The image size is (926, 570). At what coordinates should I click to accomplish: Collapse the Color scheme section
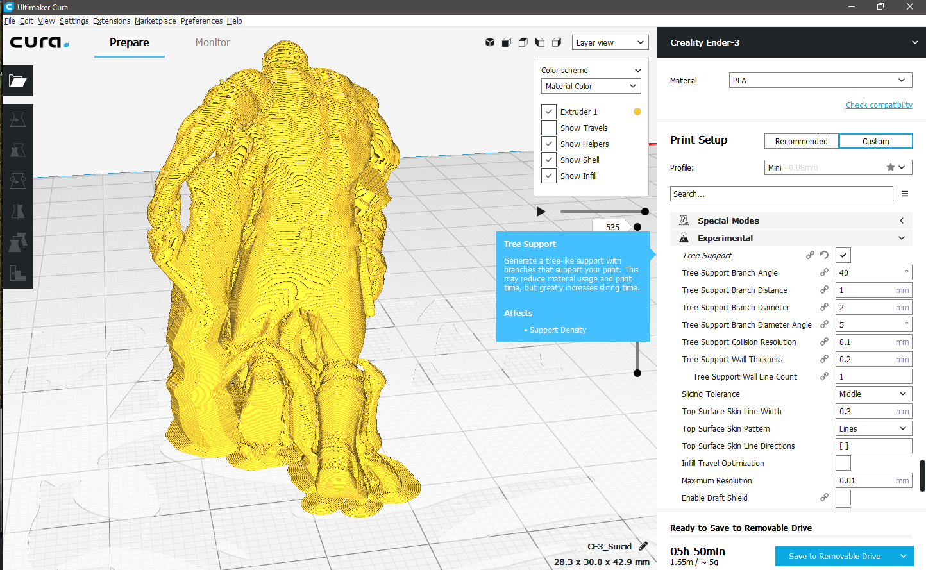coord(638,71)
